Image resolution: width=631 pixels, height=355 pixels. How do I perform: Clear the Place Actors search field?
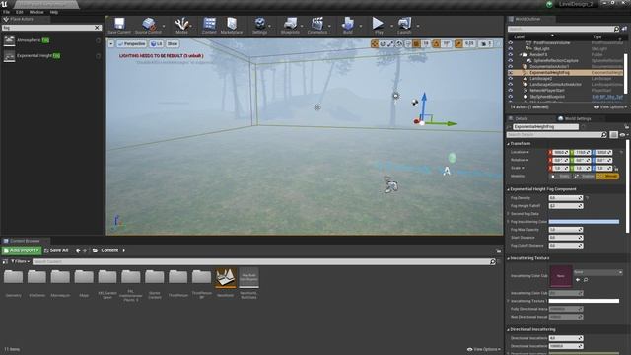click(x=97, y=28)
